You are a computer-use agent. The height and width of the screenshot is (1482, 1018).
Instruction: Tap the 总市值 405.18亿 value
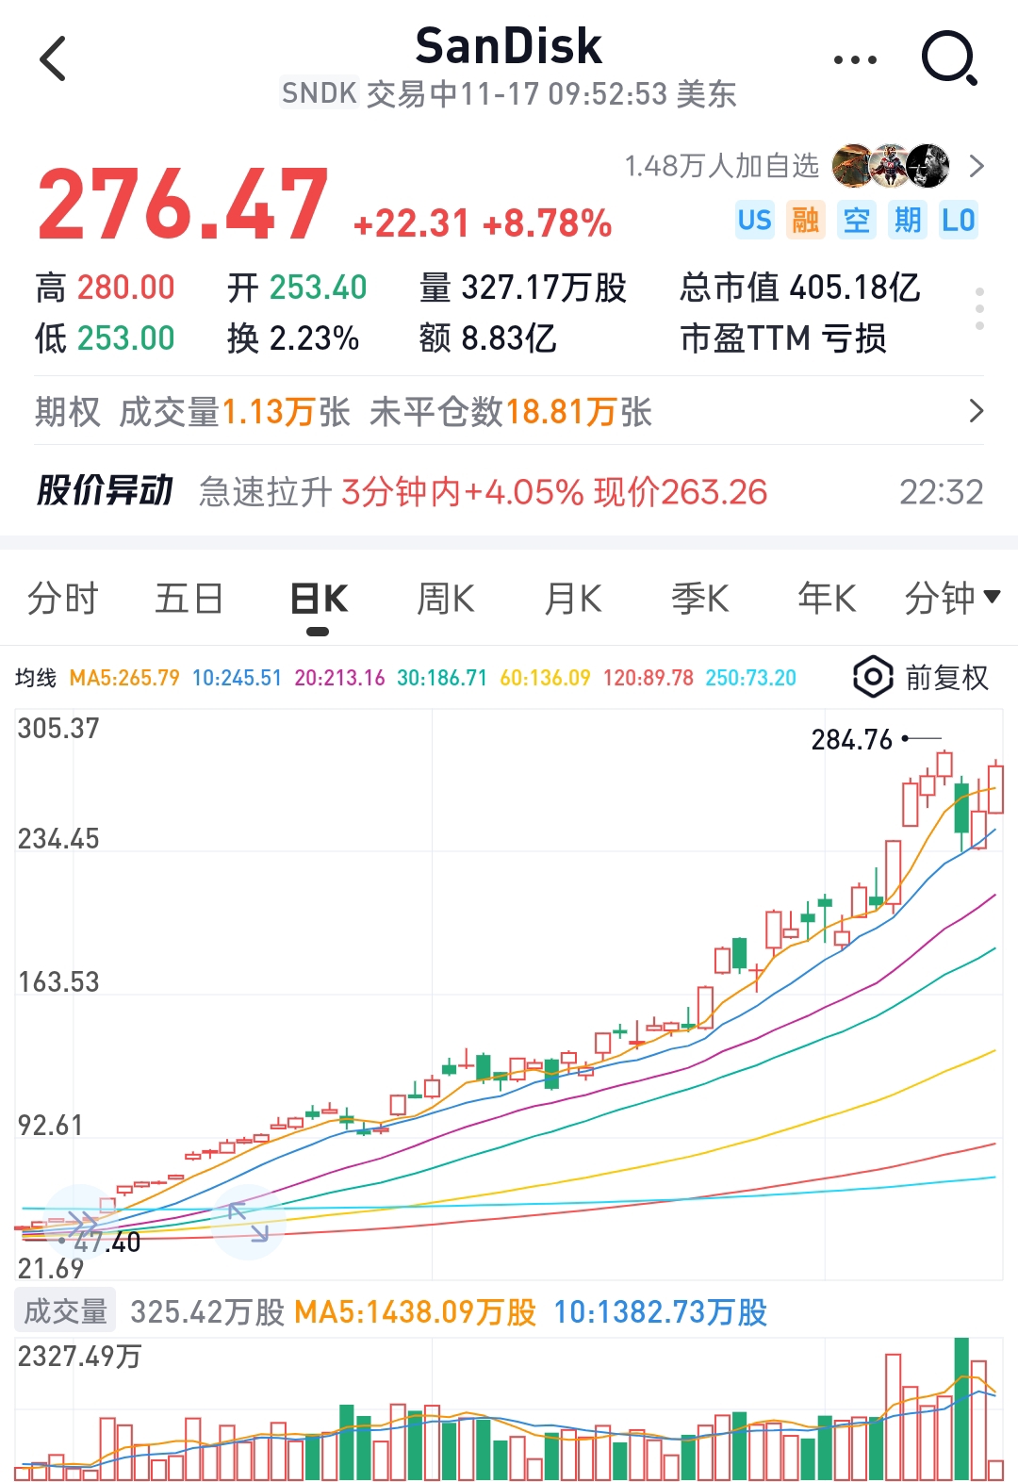coord(799,288)
